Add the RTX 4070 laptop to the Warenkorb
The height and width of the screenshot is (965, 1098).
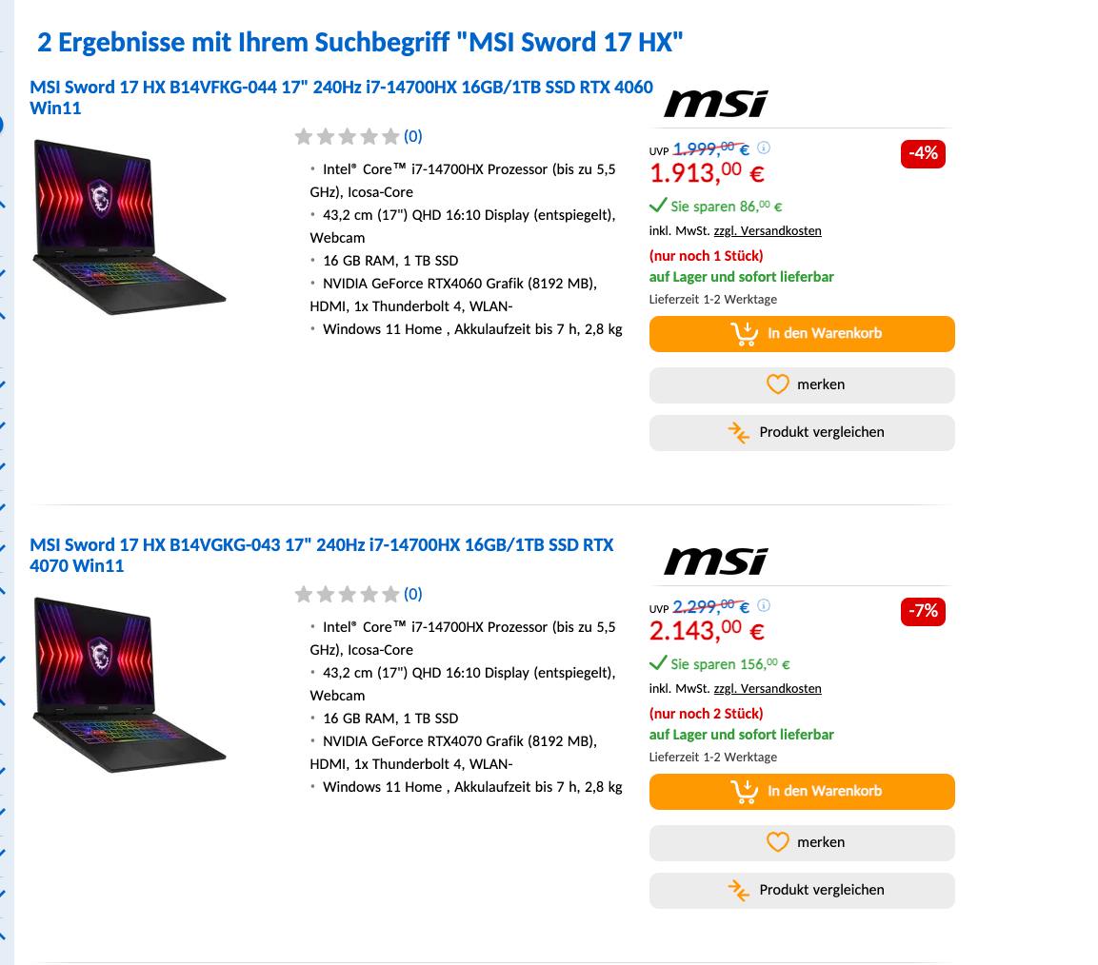802,792
